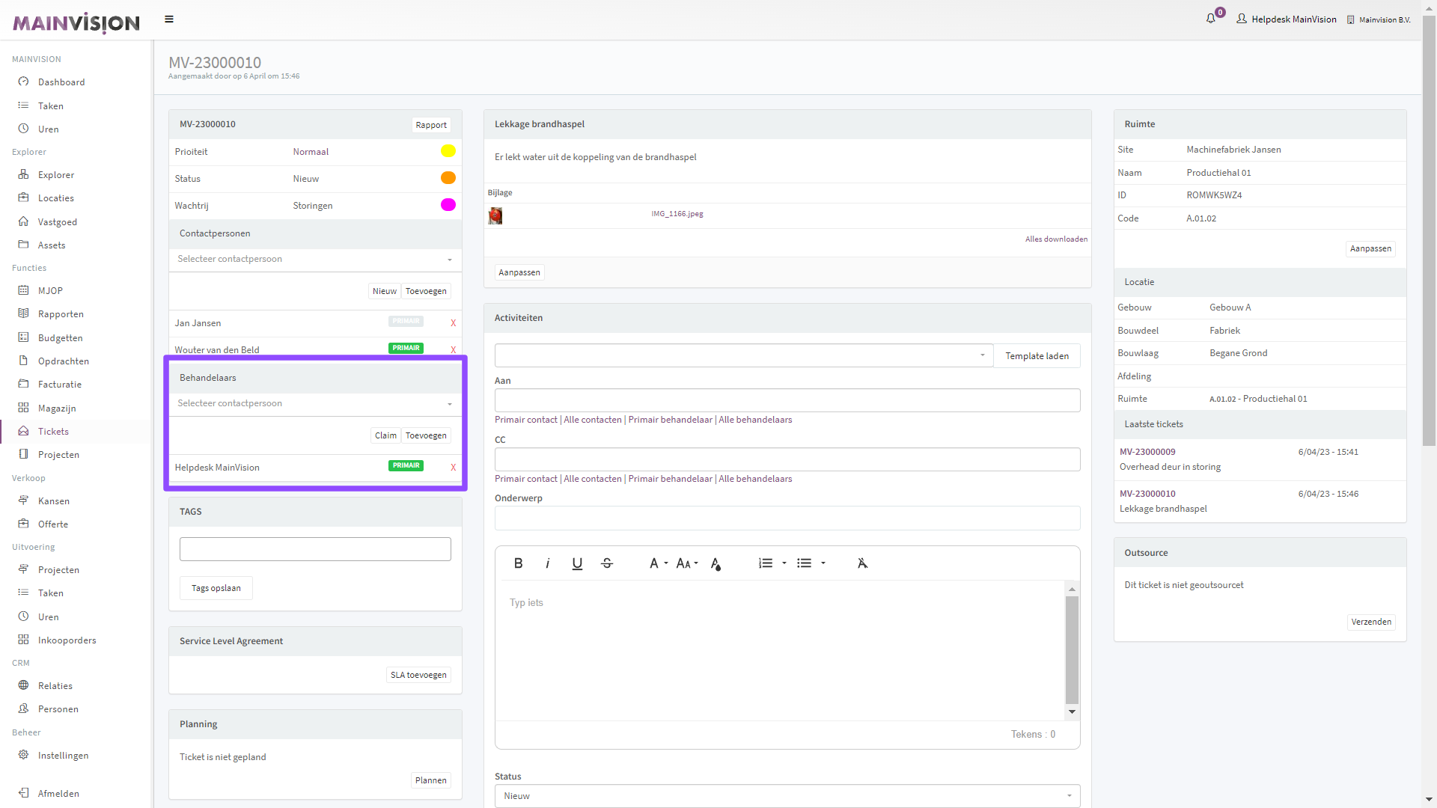Toggle PRIMAIR badge for Jan Jansen

click(x=406, y=322)
